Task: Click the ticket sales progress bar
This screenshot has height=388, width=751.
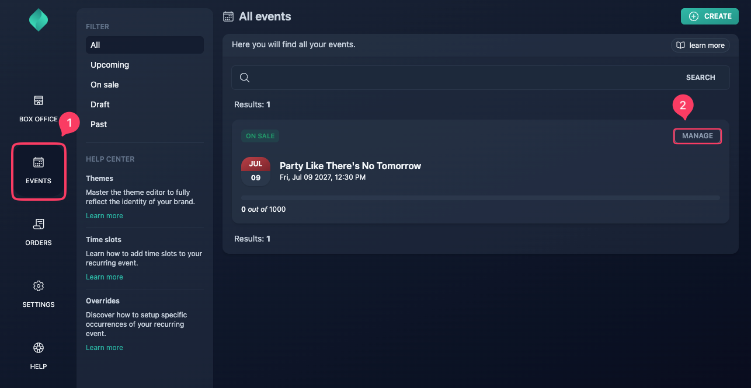Action: coord(481,198)
